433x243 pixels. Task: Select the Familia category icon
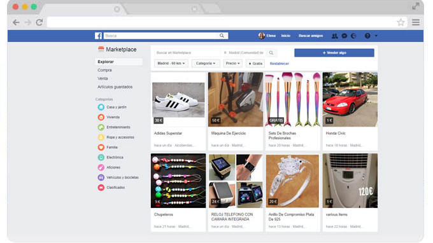pyautogui.click(x=101, y=148)
